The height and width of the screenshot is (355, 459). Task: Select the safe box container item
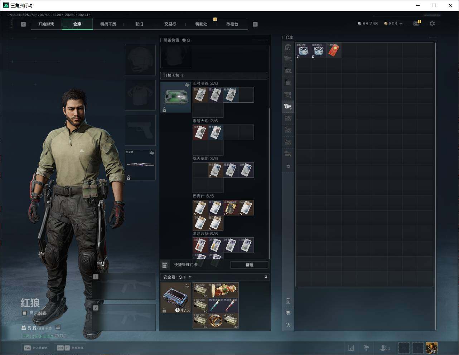tap(176, 298)
